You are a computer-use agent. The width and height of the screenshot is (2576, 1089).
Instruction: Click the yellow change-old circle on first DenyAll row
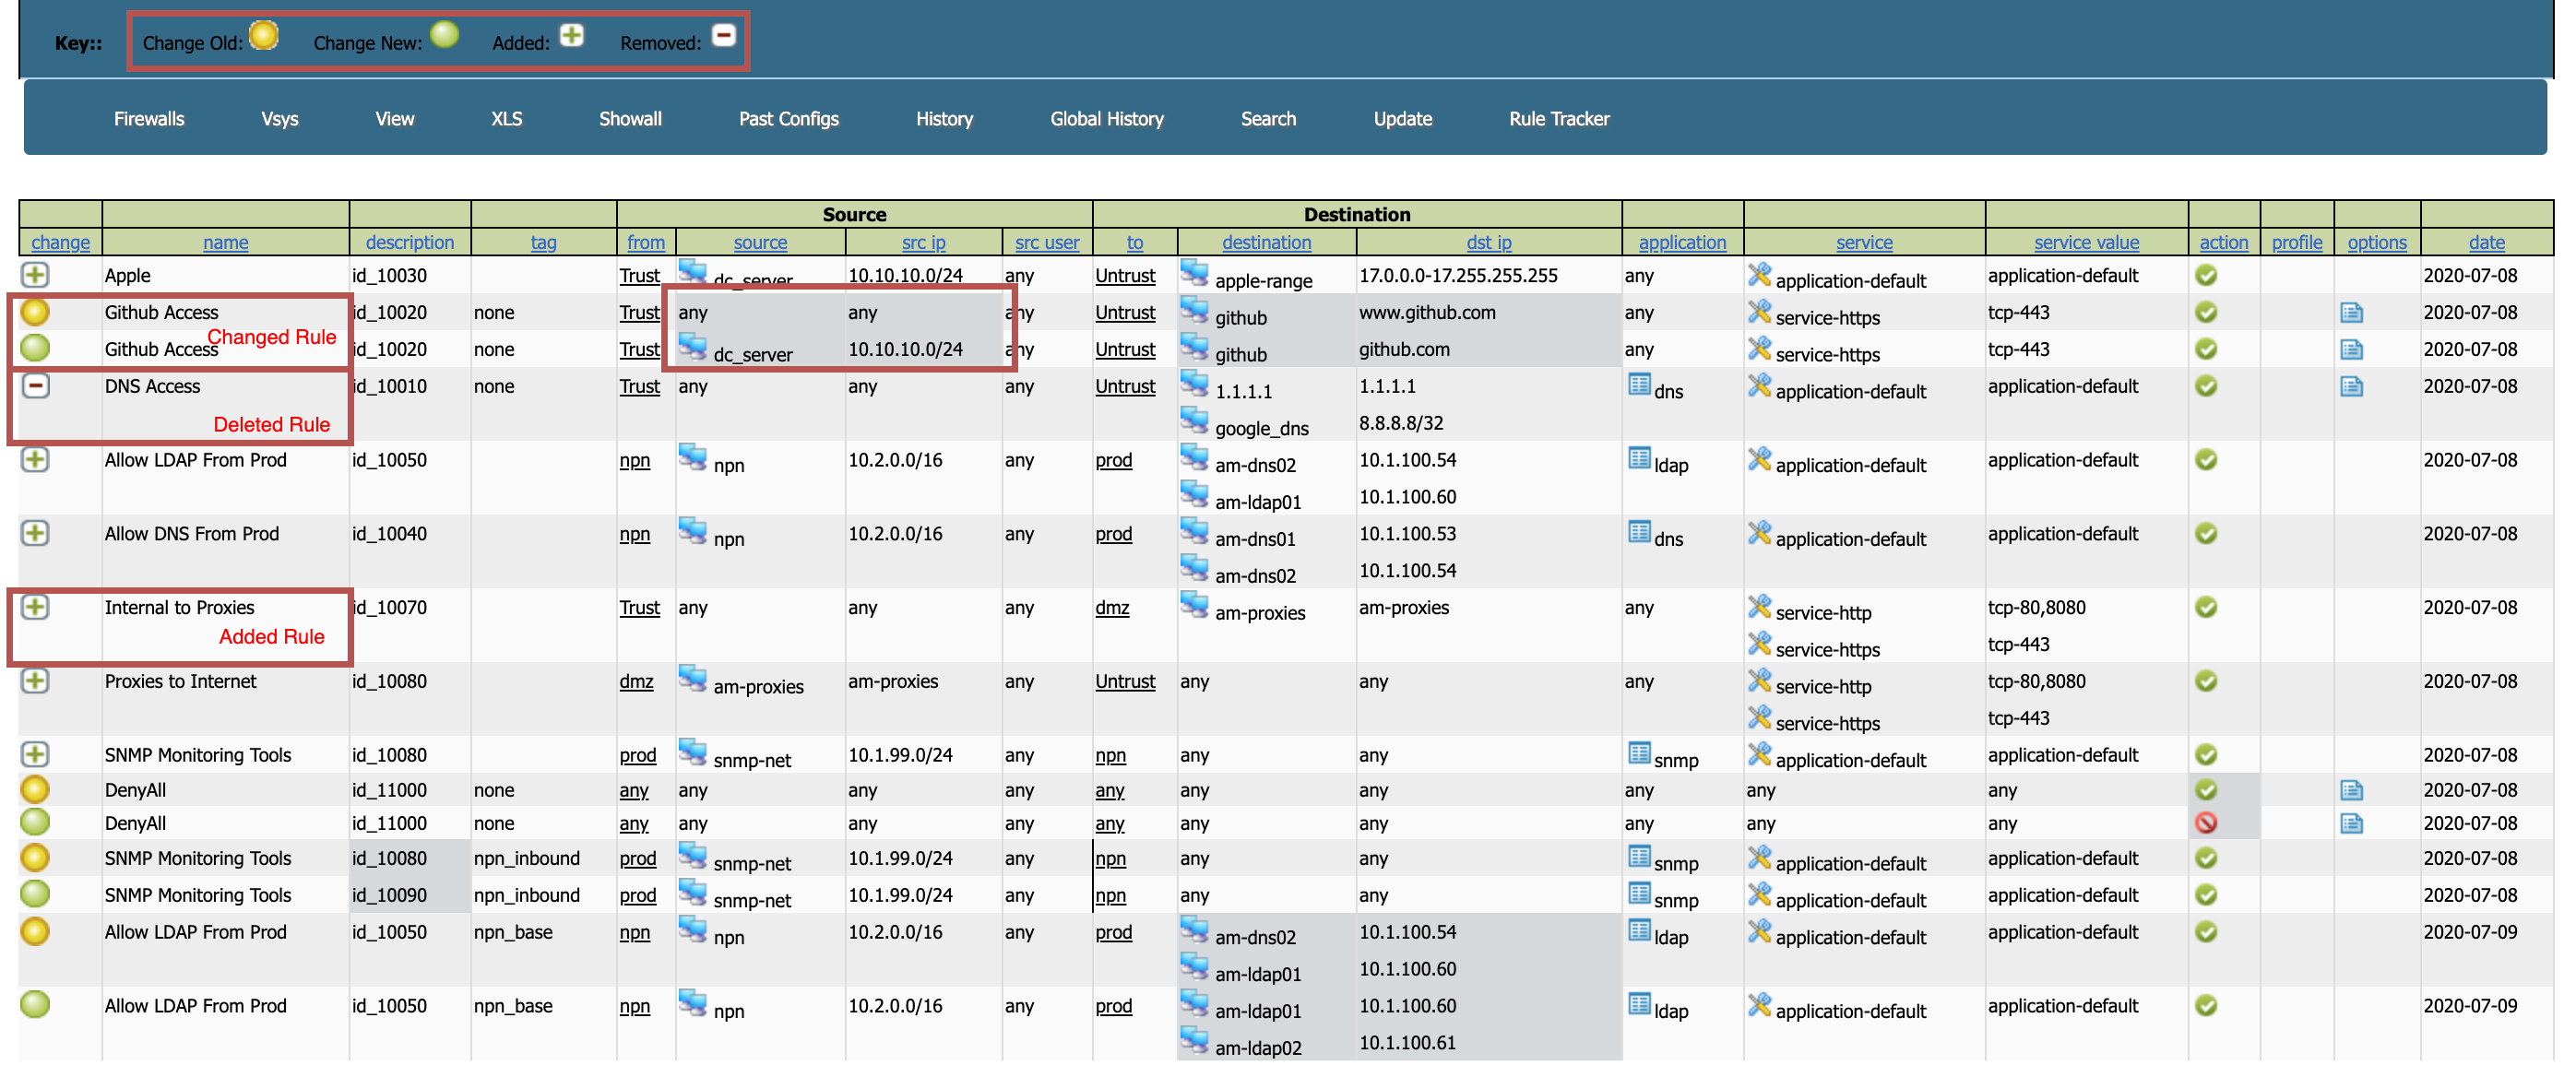coord(35,789)
